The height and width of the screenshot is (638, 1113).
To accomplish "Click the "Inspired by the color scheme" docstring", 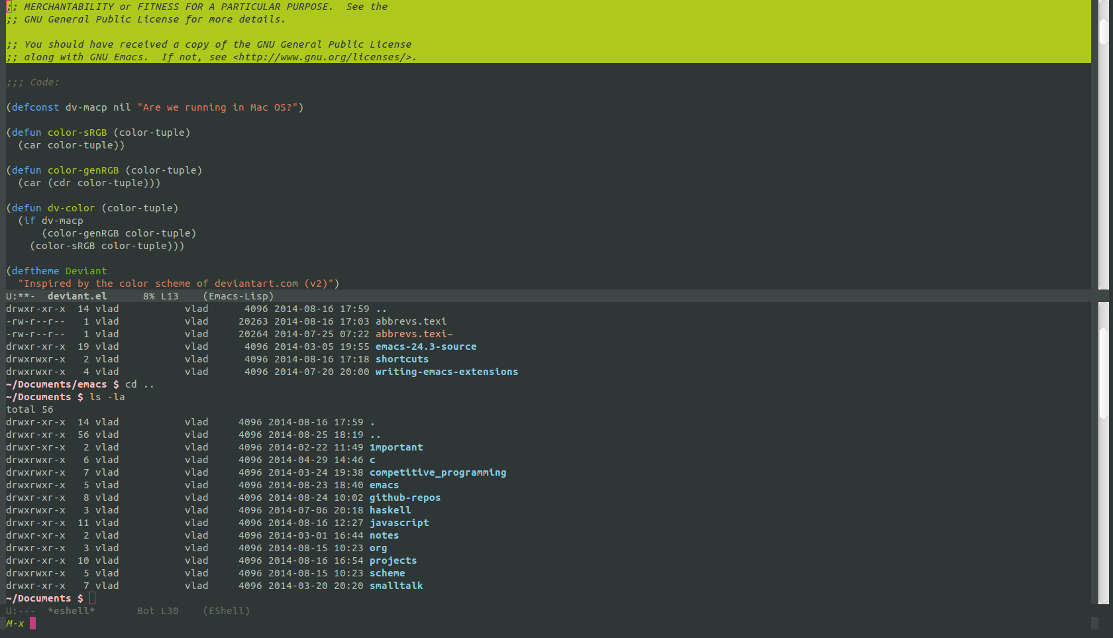I will (x=176, y=284).
